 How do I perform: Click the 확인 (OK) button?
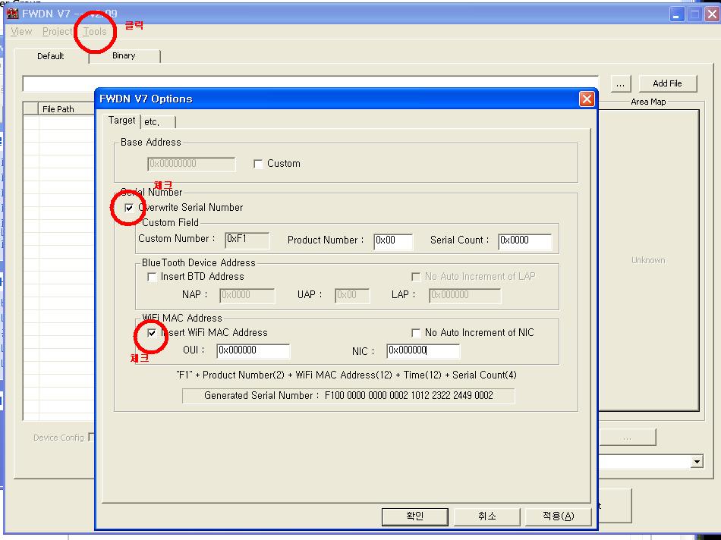[x=414, y=516]
